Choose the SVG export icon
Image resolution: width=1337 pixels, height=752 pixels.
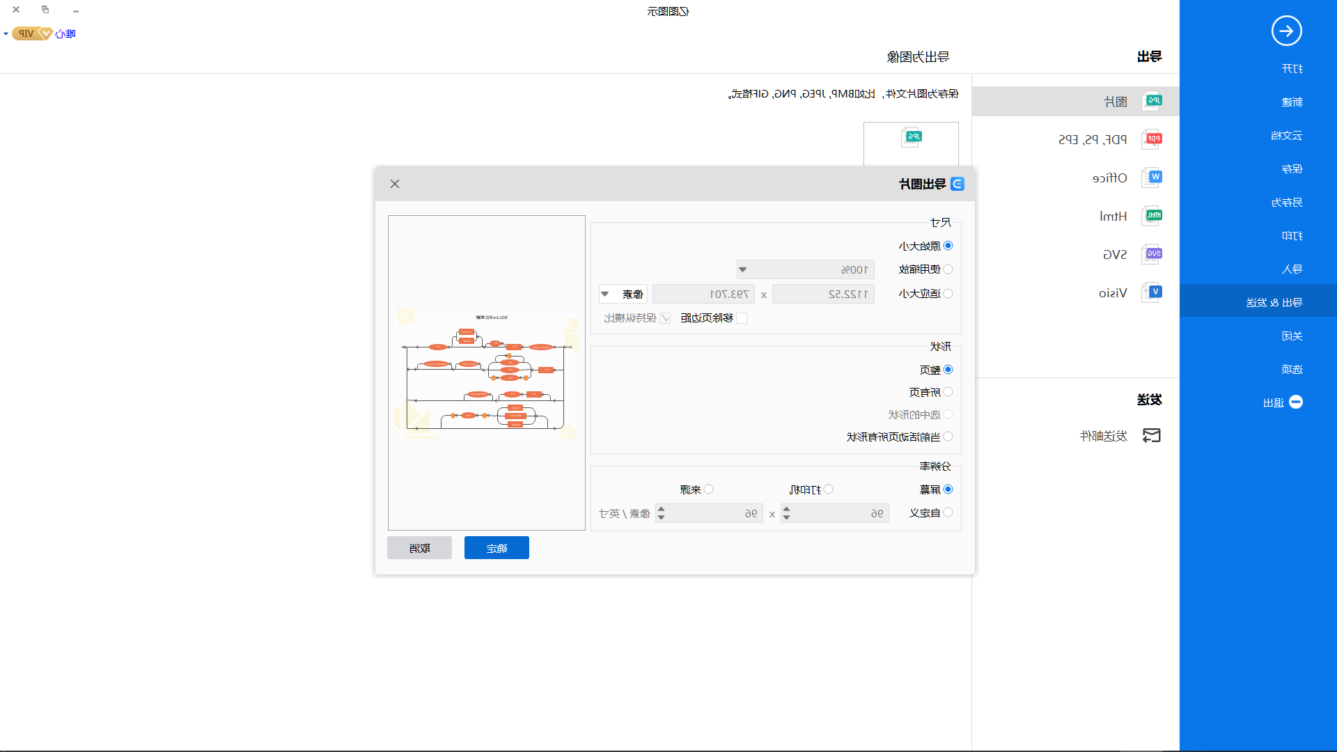pyautogui.click(x=1152, y=254)
